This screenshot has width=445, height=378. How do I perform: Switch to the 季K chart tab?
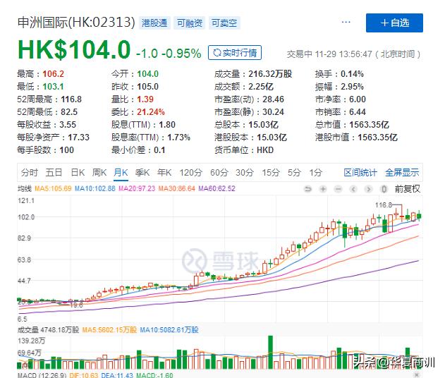(142, 172)
